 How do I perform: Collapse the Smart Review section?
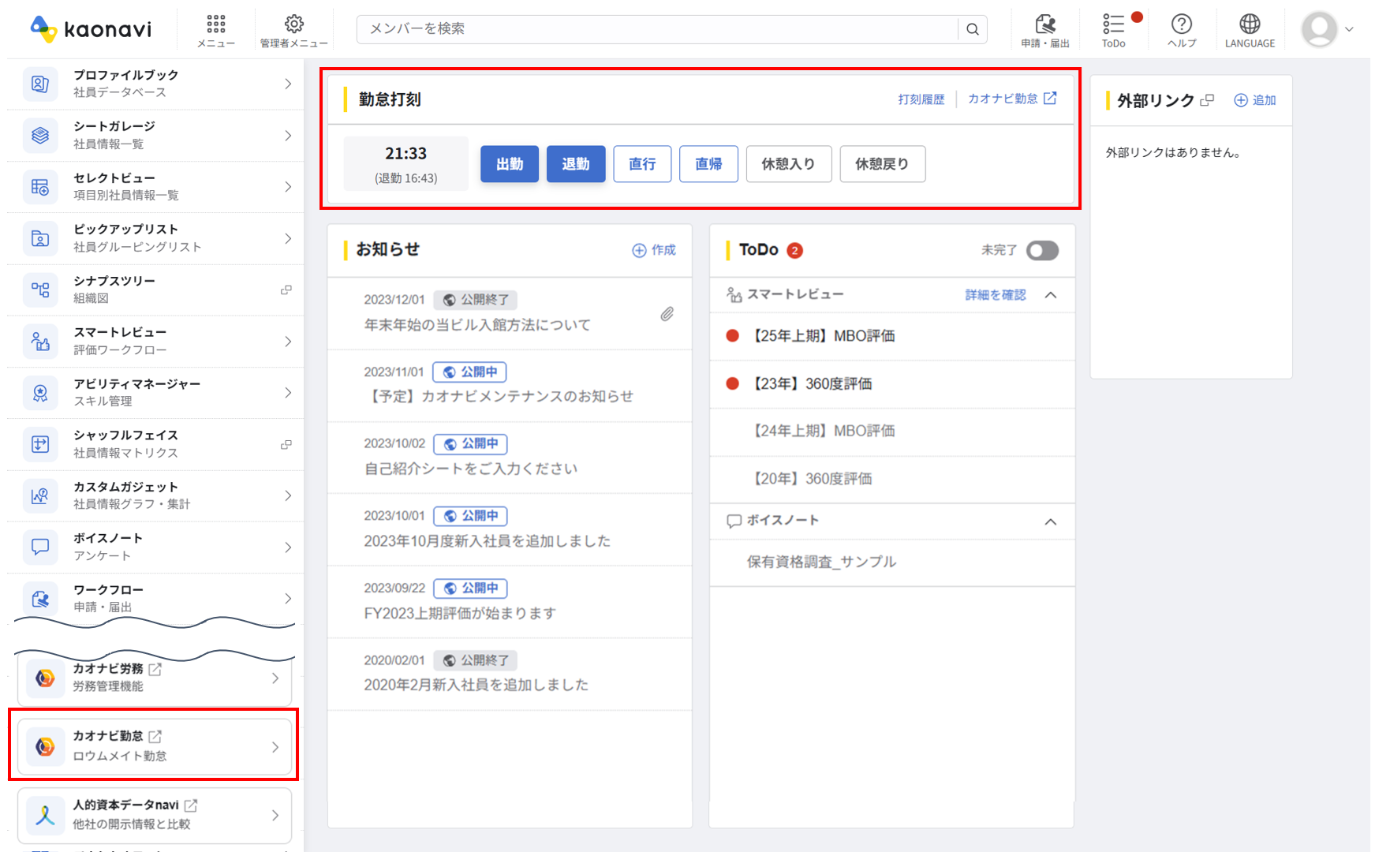(x=1050, y=295)
